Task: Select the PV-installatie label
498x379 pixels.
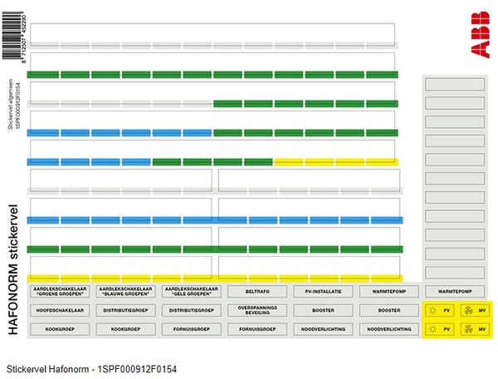Action: pyautogui.click(x=323, y=291)
